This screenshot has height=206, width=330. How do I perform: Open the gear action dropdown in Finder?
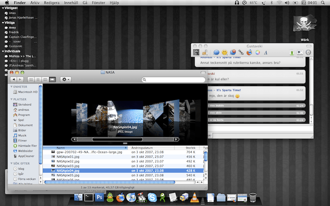tap(66, 80)
